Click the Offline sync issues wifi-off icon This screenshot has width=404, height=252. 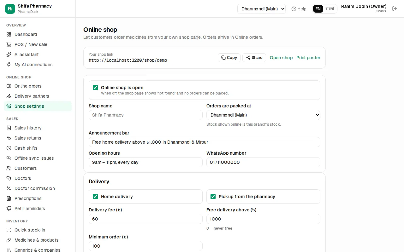pyautogui.click(x=9, y=158)
